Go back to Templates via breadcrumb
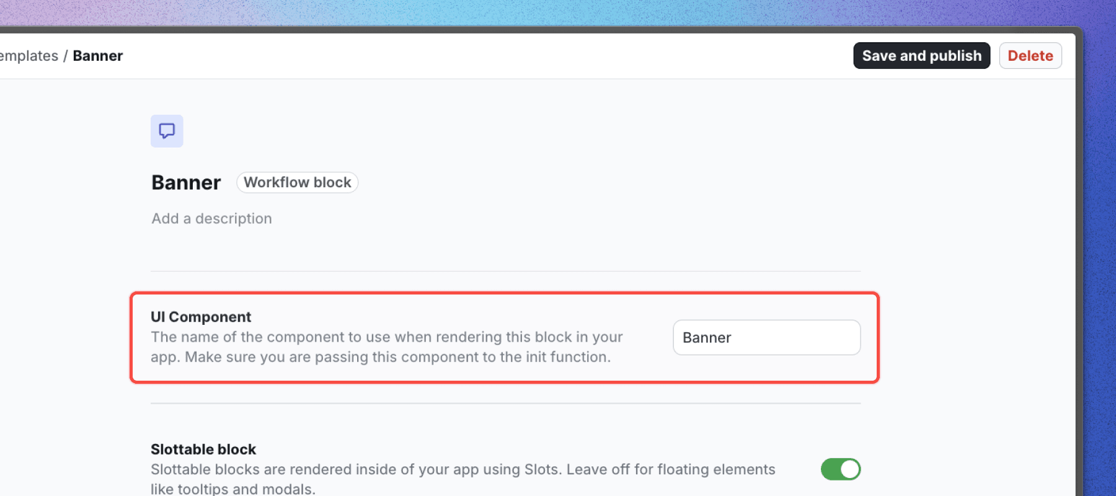 pos(28,56)
